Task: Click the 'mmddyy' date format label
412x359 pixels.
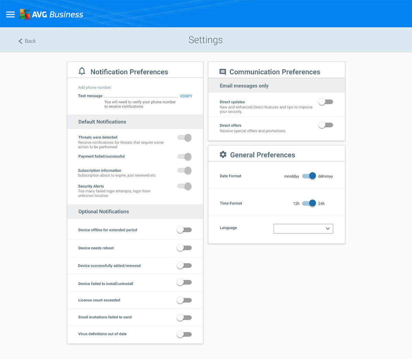Action: pos(291,176)
